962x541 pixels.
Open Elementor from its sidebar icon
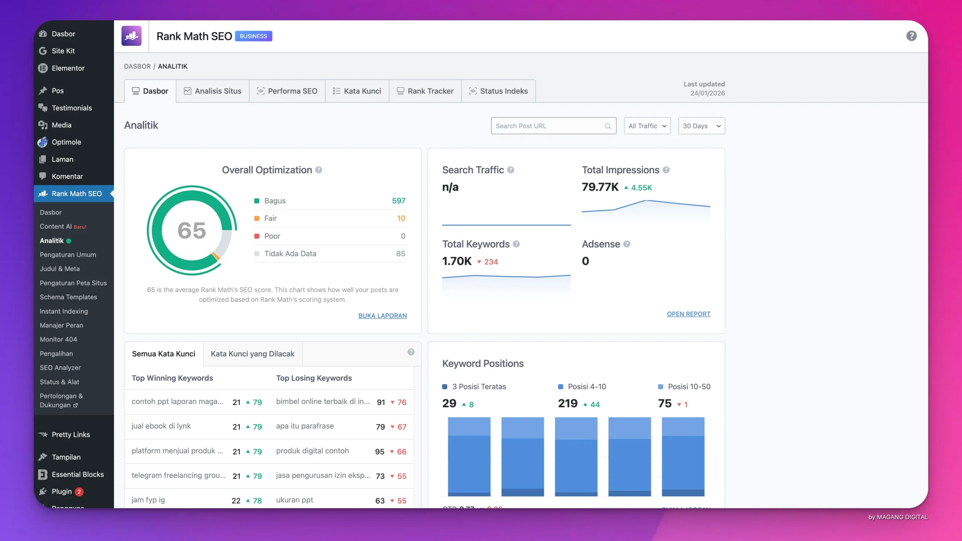(43, 68)
